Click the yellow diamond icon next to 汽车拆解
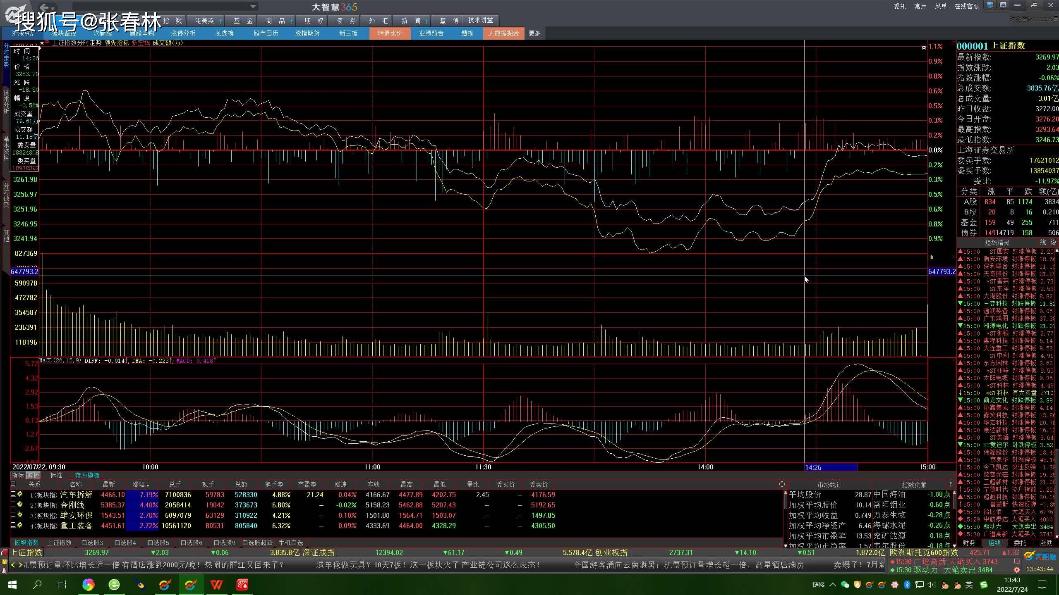 click(19, 494)
